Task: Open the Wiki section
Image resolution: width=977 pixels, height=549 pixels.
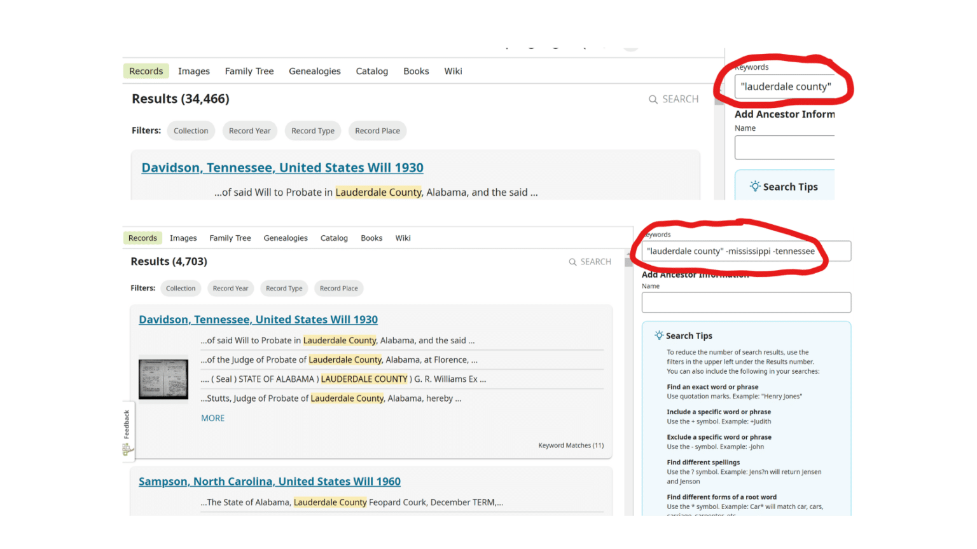Action: pos(403,238)
